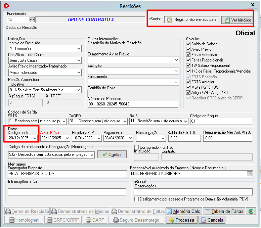Click Demonstrativo de Faltas print button
Screen dimensions: 261x228
(138, 211)
